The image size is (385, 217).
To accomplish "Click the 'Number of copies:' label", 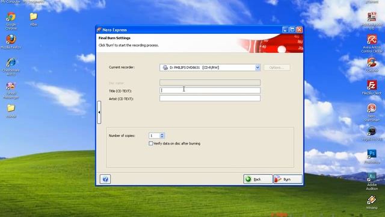I will pyautogui.click(x=122, y=136).
